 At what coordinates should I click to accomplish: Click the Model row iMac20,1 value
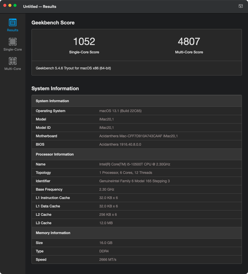[106, 119]
